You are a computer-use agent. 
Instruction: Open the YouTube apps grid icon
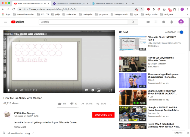pyautogui.click(x=156, y=22)
